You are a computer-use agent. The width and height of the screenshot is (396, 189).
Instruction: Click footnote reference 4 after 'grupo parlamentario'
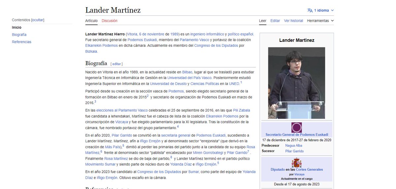(178, 126)
